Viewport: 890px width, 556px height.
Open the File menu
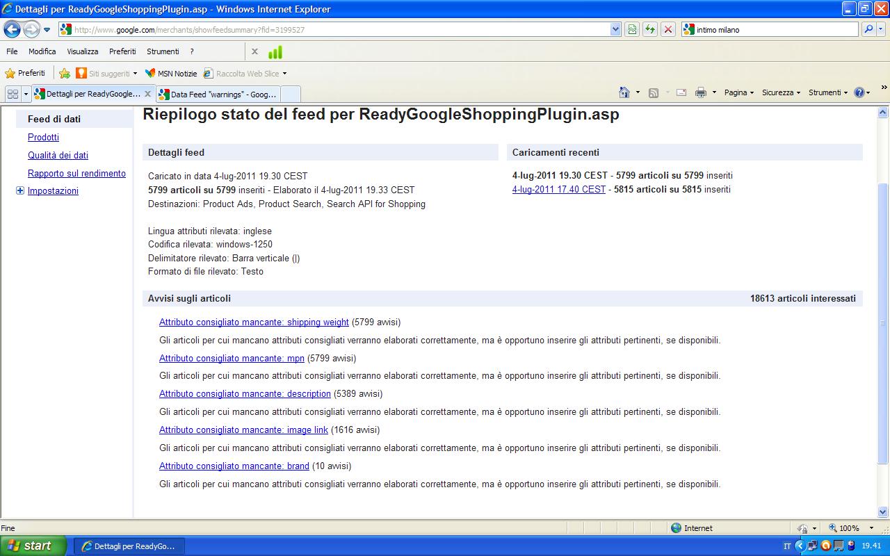point(12,51)
